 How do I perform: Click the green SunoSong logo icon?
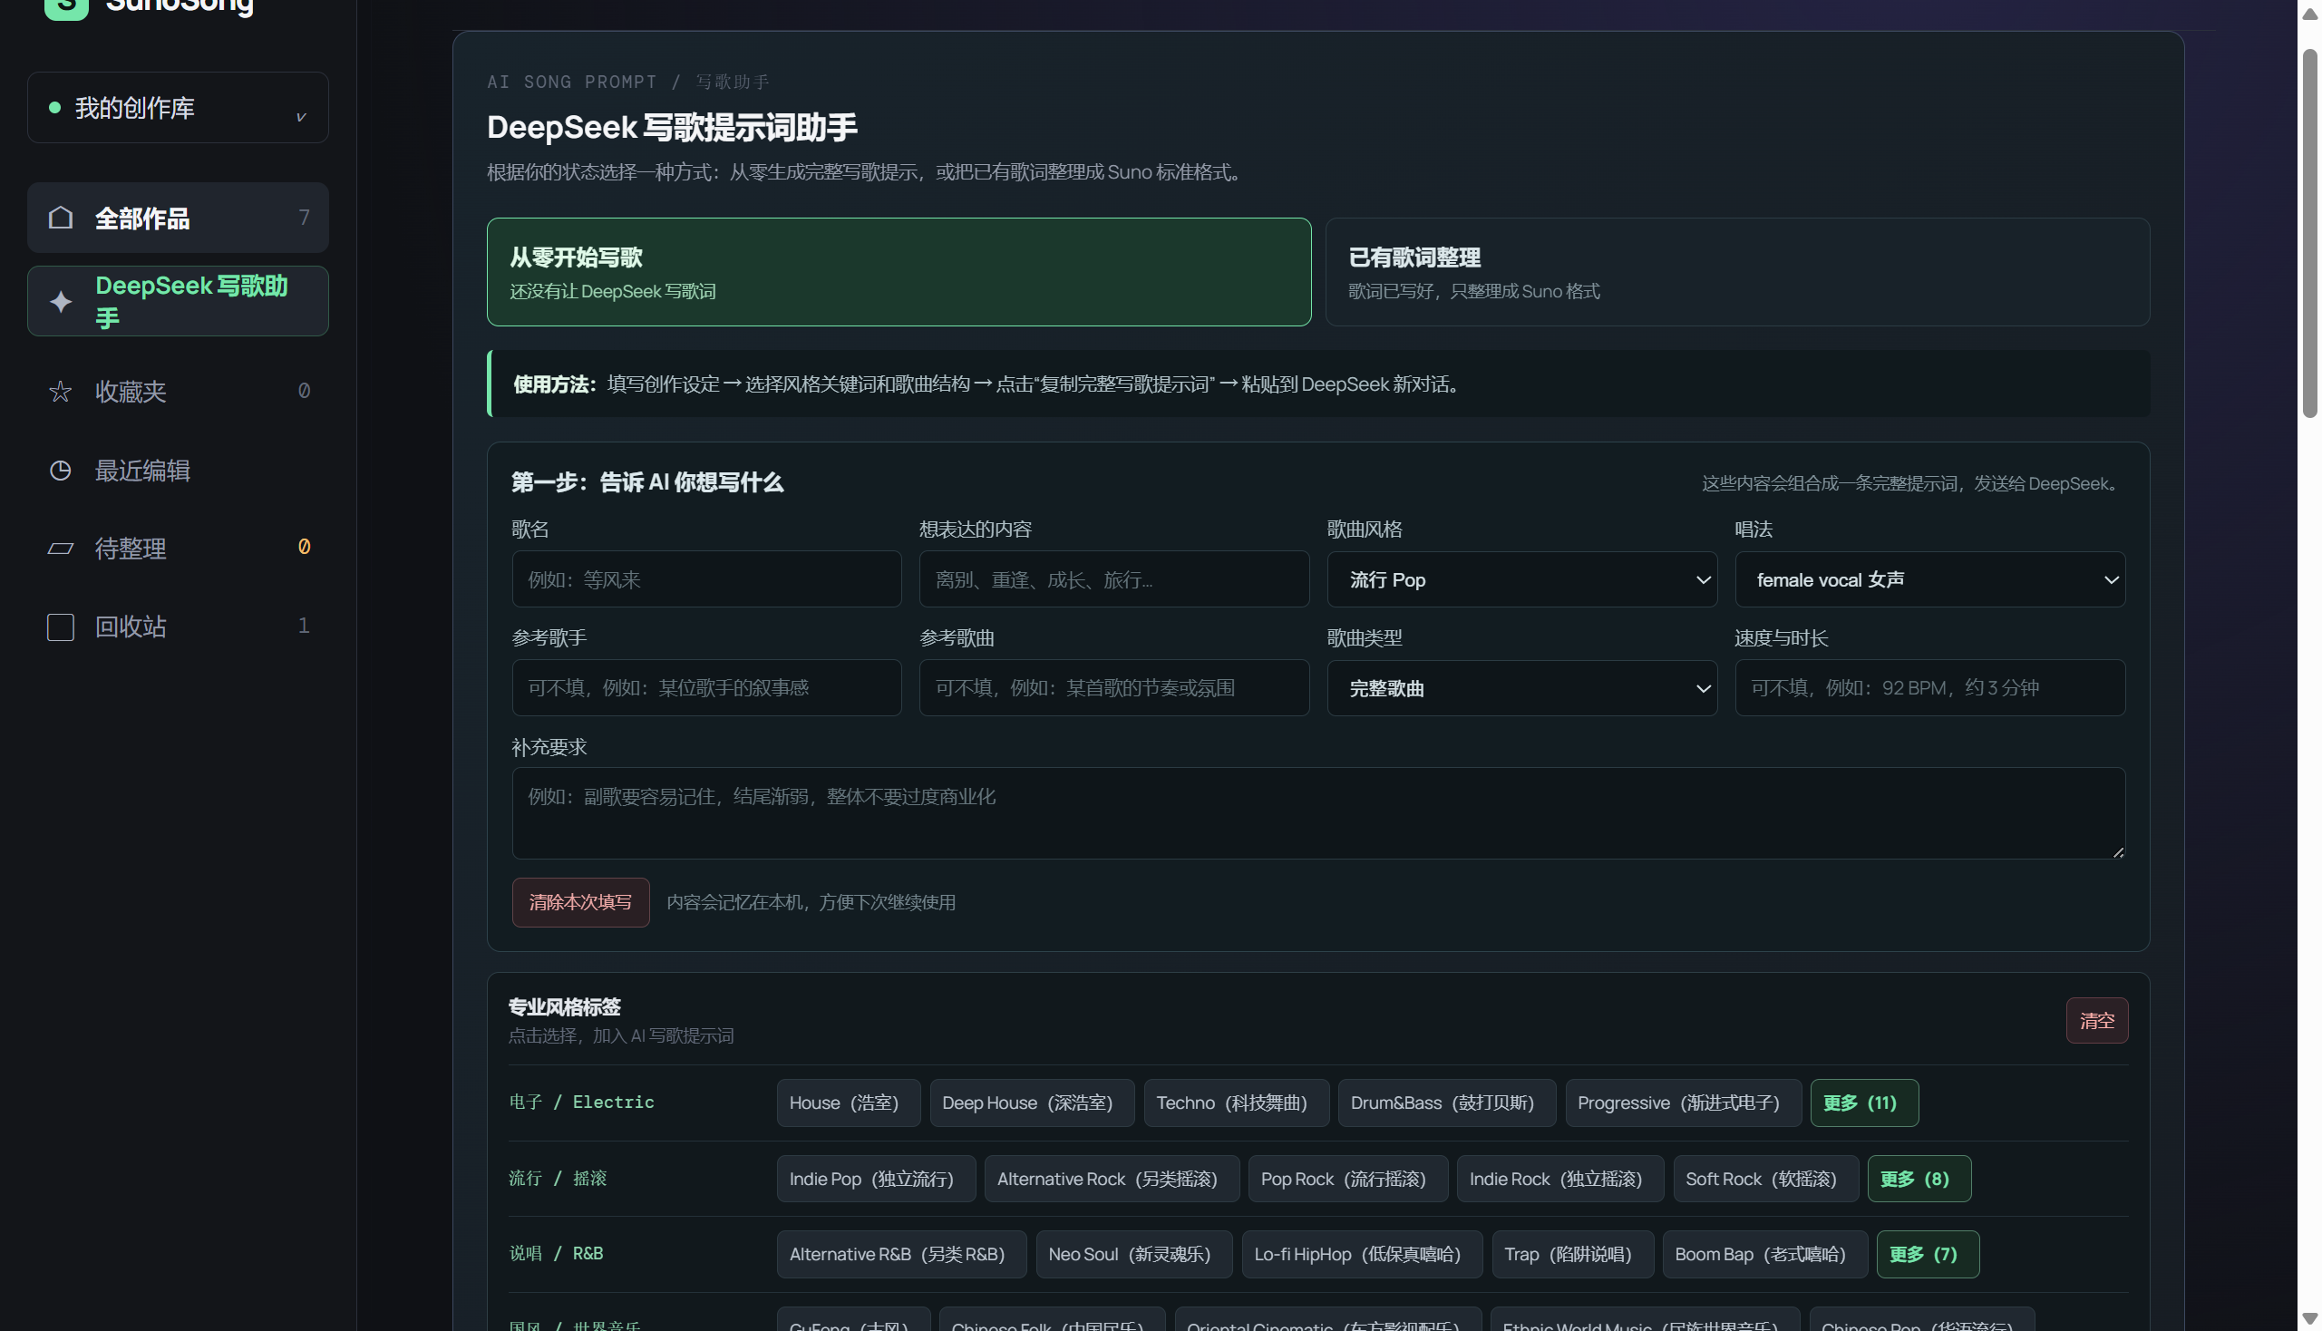(x=66, y=7)
